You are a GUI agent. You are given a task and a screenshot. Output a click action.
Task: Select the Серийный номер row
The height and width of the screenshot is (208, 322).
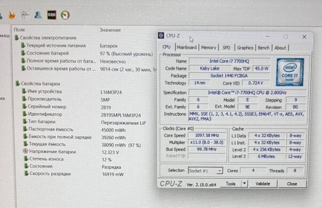(x=44, y=107)
